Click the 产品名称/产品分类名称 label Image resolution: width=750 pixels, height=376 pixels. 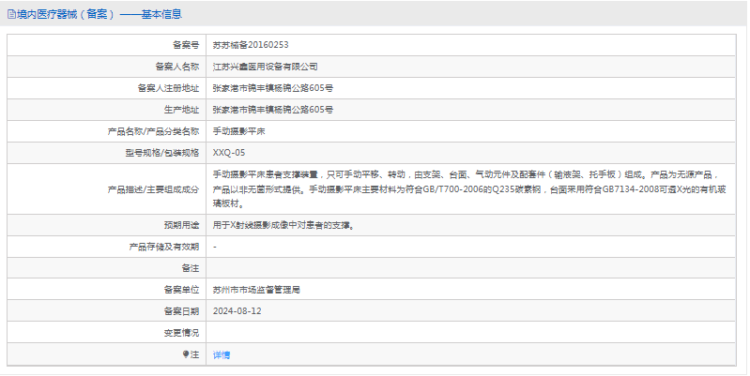[x=154, y=131]
